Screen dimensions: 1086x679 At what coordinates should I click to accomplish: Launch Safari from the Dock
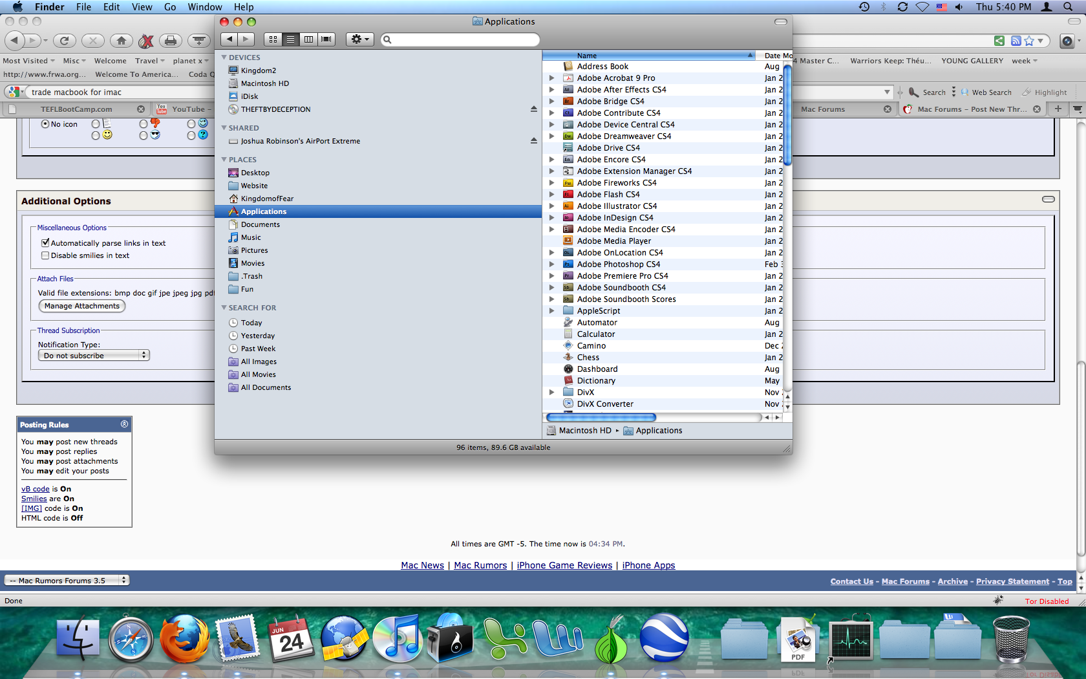(x=131, y=639)
